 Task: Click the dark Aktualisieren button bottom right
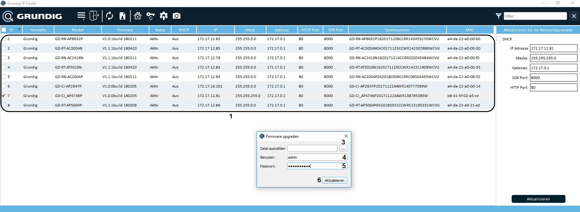click(x=538, y=199)
